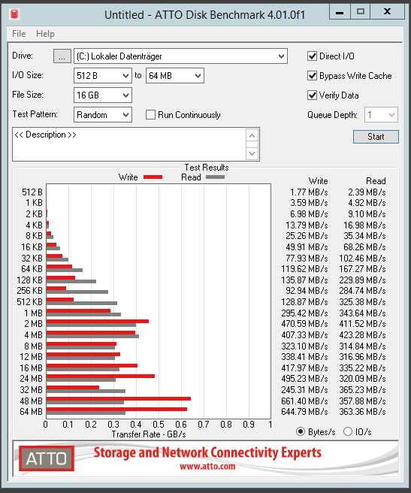Image resolution: width=411 pixels, height=493 pixels.
Task: Maximize the ATTO Disk Benchmark window
Action: click(x=361, y=12)
